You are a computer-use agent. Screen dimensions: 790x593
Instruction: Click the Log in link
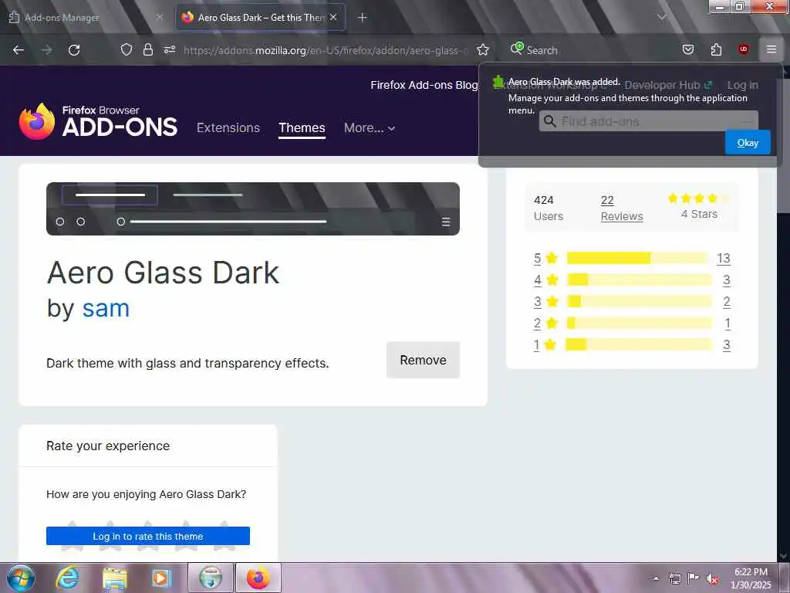pos(743,85)
